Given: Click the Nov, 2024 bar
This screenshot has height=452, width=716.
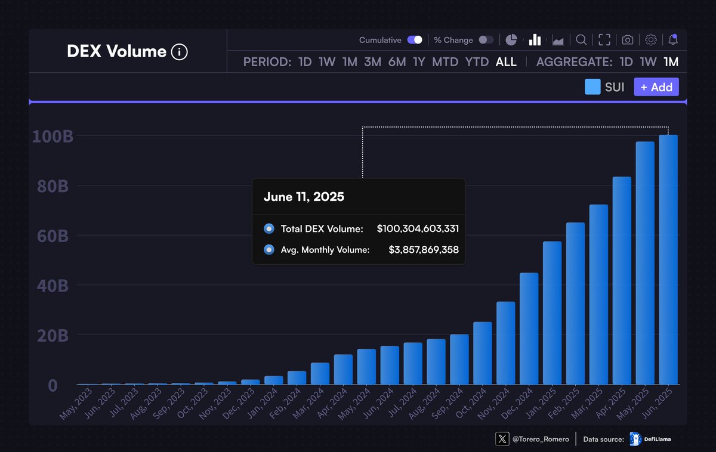Looking at the screenshot, I should pyautogui.click(x=506, y=343).
